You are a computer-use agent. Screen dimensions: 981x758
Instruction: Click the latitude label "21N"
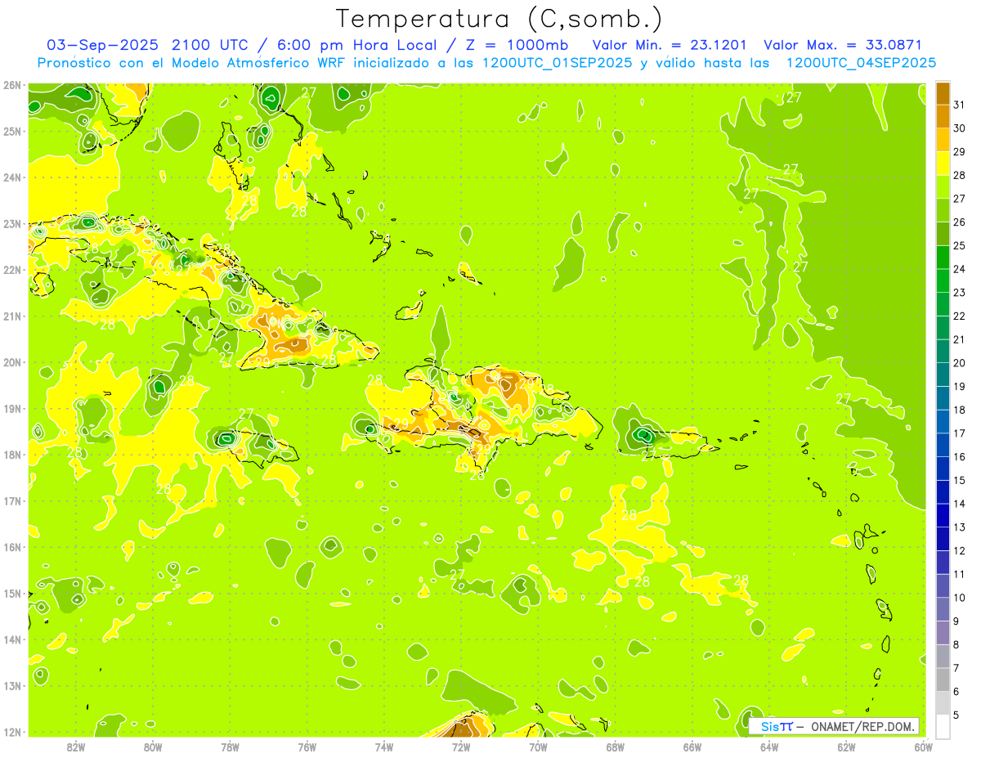pos(12,316)
